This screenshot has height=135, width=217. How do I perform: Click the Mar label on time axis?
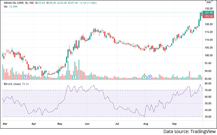tap(5, 124)
